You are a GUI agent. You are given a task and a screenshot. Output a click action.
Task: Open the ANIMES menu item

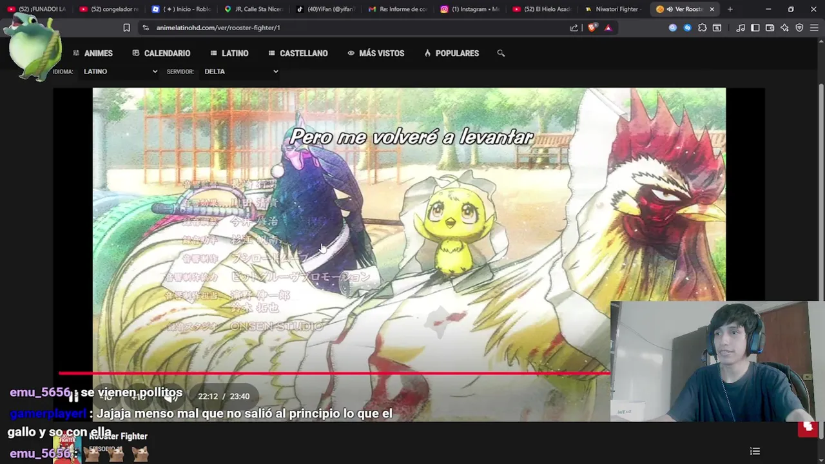tap(93, 53)
